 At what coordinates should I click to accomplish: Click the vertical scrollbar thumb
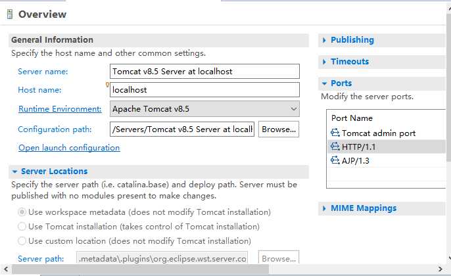448,86
